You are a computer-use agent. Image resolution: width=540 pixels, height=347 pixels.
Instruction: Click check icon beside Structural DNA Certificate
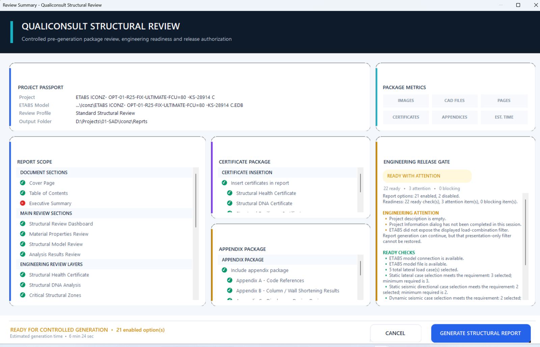(230, 203)
